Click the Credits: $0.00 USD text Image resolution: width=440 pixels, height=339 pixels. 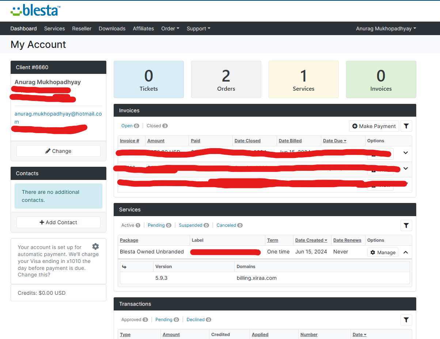click(x=42, y=293)
